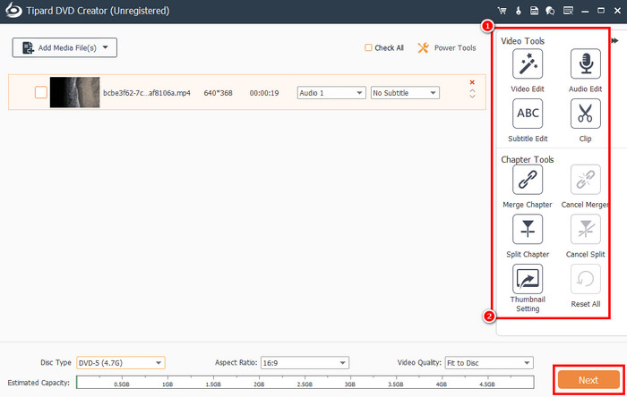Screen dimensions: 627x397
Task: Open Thumbnail Setting
Action: [x=528, y=279]
